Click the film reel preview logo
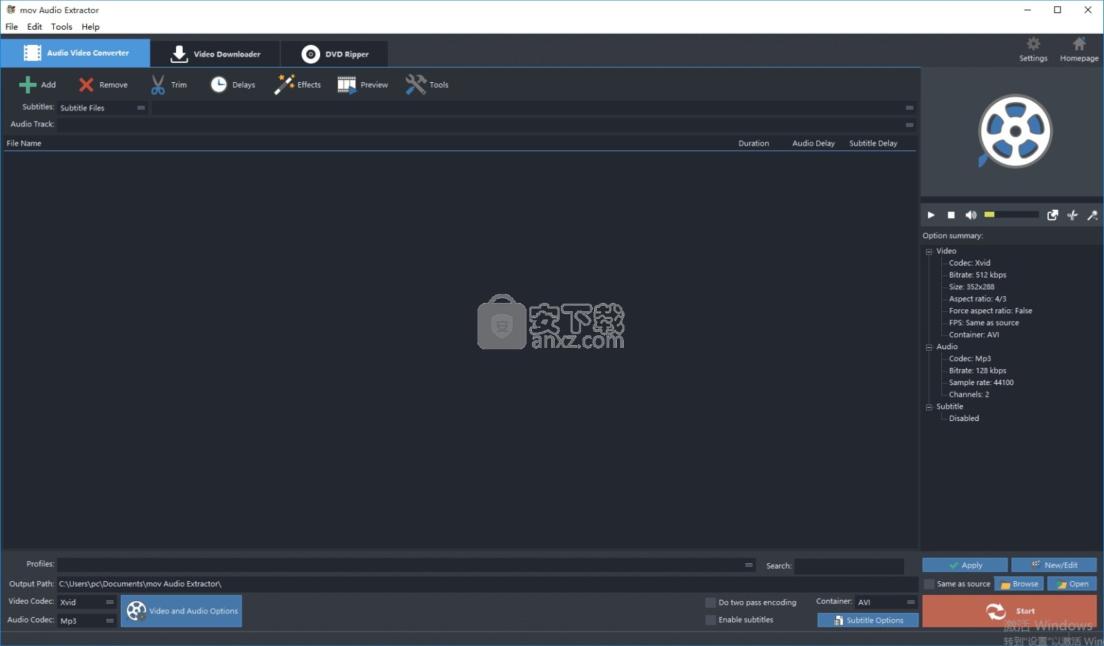 point(1014,131)
